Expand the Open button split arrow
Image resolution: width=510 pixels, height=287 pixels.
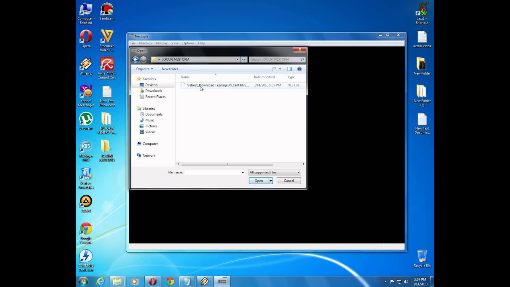(x=271, y=181)
